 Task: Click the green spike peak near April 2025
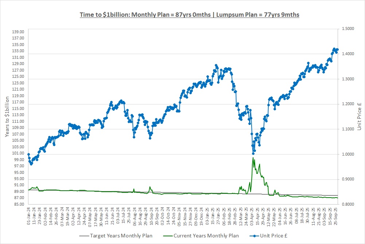253,158
